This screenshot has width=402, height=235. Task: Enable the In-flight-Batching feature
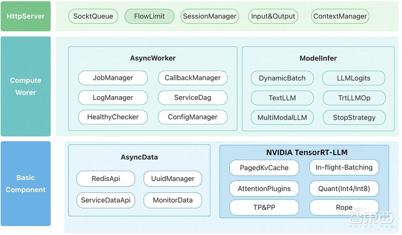coord(344,168)
